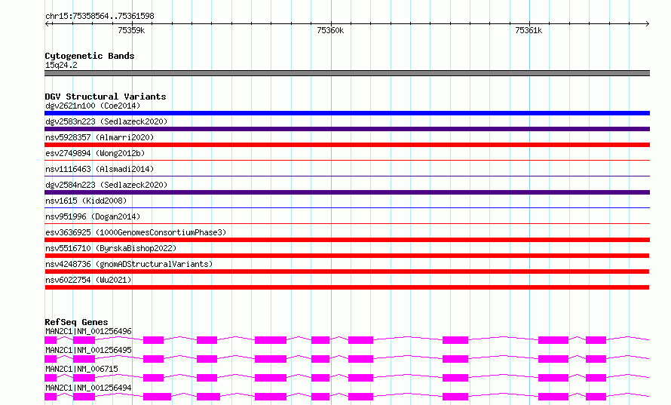
Task: Select the red nsv6022754 variant bar
Action: (347, 287)
